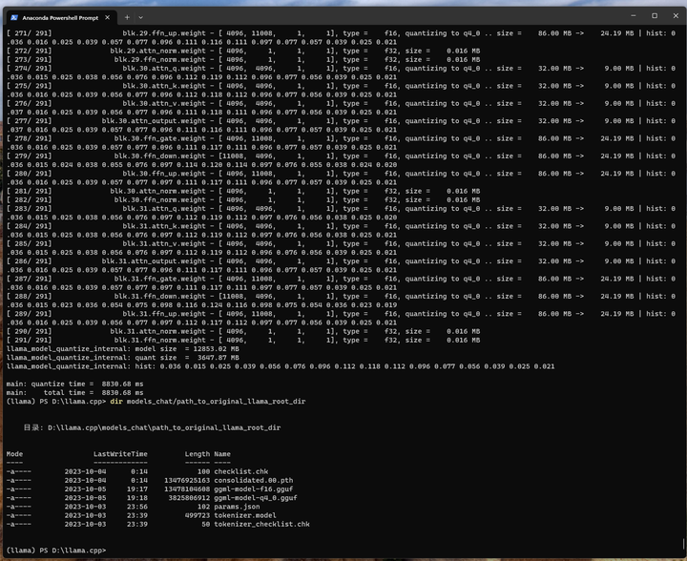The image size is (687, 561).
Task: Click blk.31.ffn_gate.weight tensor name
Action: 160,279
